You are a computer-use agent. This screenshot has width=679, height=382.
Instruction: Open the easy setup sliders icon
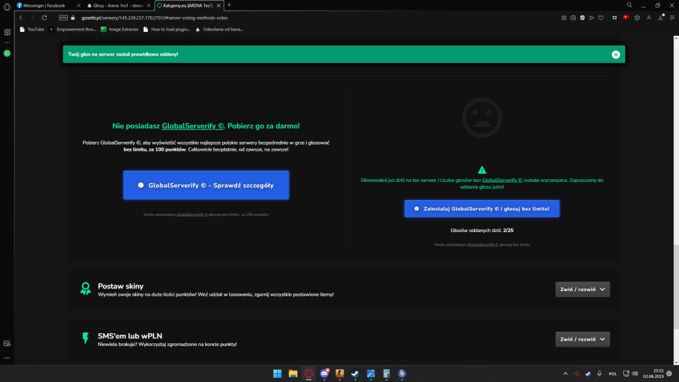pos(672,18)
